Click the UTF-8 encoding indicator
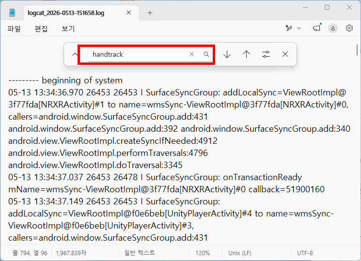Screen dimensions: 361x261 (305, 253)
